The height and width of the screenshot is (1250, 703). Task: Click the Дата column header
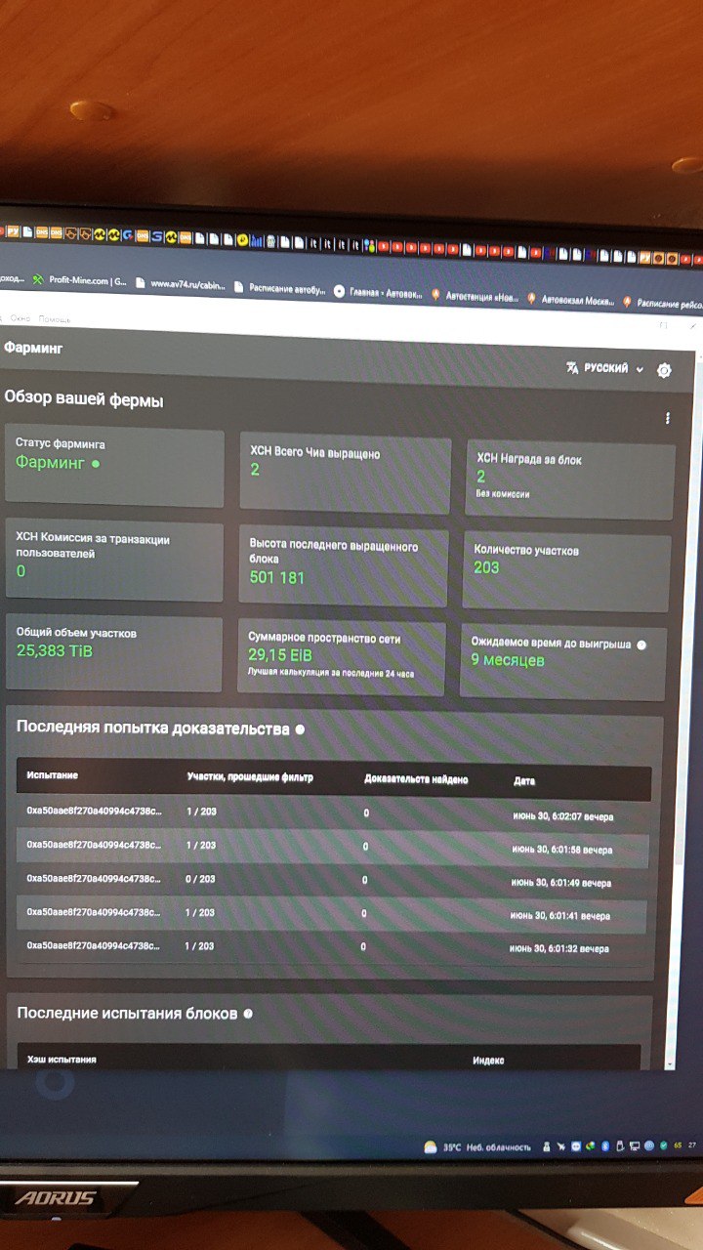coord(524,782)
